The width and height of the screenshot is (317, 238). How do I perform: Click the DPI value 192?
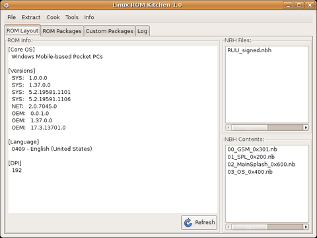click(x=17, y=171)
